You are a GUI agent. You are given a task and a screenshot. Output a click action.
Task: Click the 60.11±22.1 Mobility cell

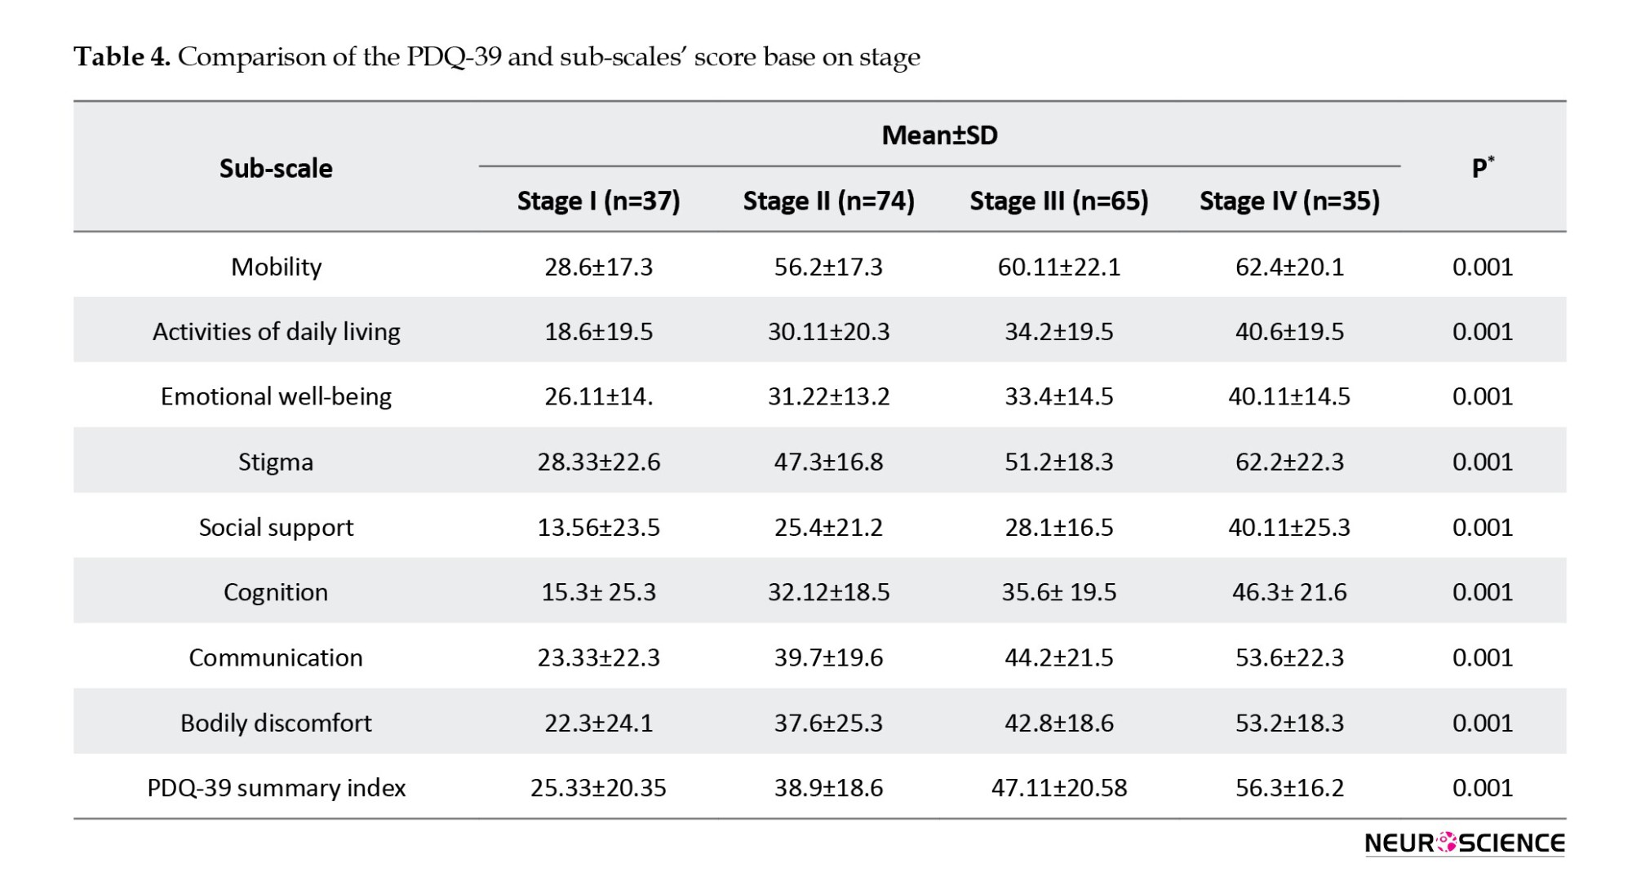1058,267
